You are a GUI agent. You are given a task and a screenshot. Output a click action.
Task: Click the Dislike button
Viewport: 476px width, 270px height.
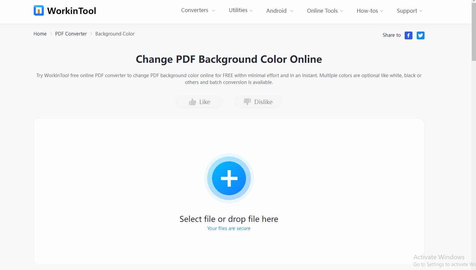[x=258, y=102]
